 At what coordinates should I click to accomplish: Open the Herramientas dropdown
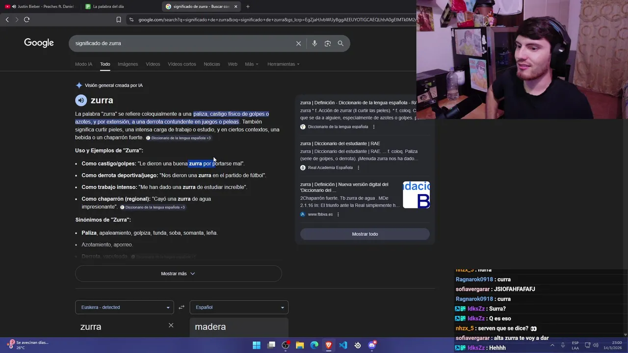point(283,64)
